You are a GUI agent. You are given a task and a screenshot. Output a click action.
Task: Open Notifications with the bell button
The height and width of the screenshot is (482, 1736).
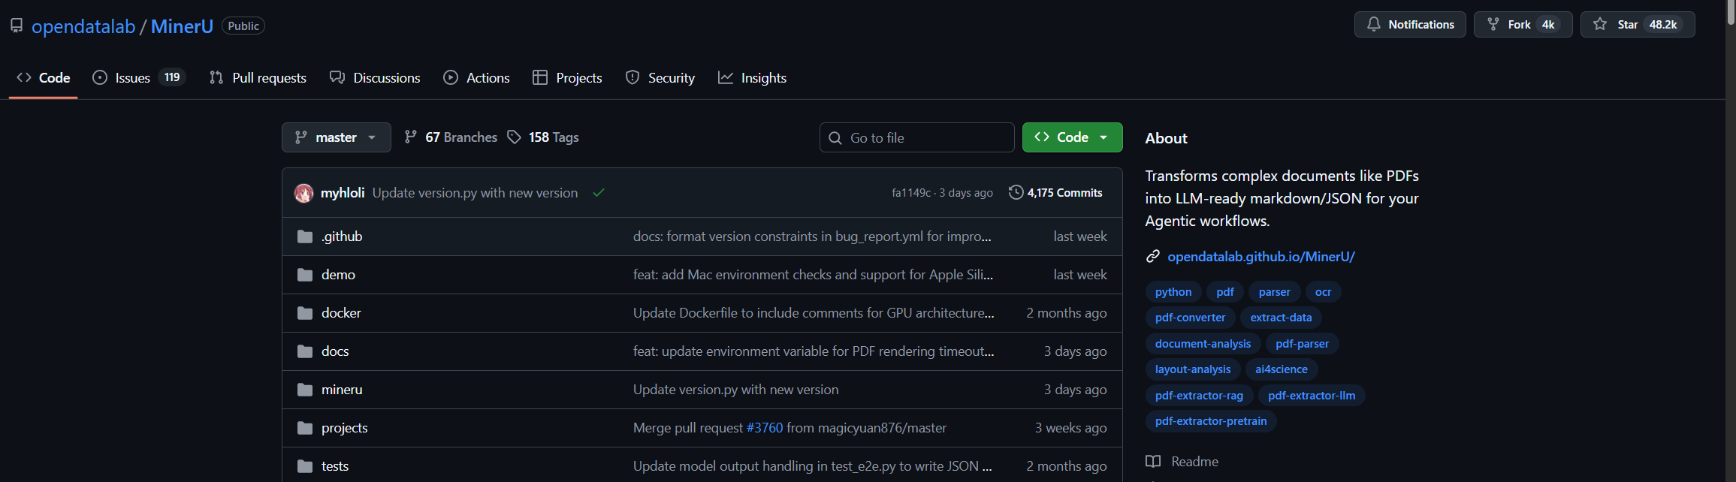1409,25
